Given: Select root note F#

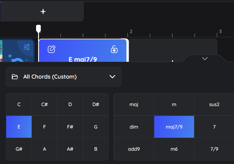Looking at the screenshot, I should [x=70, y=127].
